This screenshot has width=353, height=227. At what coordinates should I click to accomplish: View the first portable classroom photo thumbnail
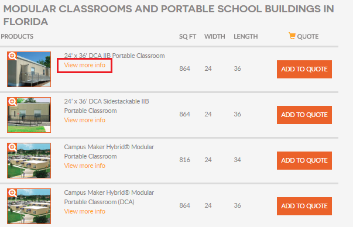pos(29,69)
